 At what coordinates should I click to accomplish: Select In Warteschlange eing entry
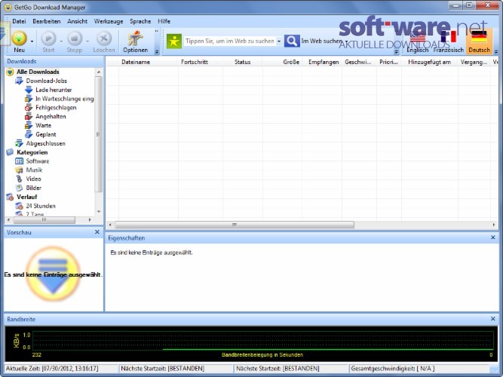click(x=65, y=99)
